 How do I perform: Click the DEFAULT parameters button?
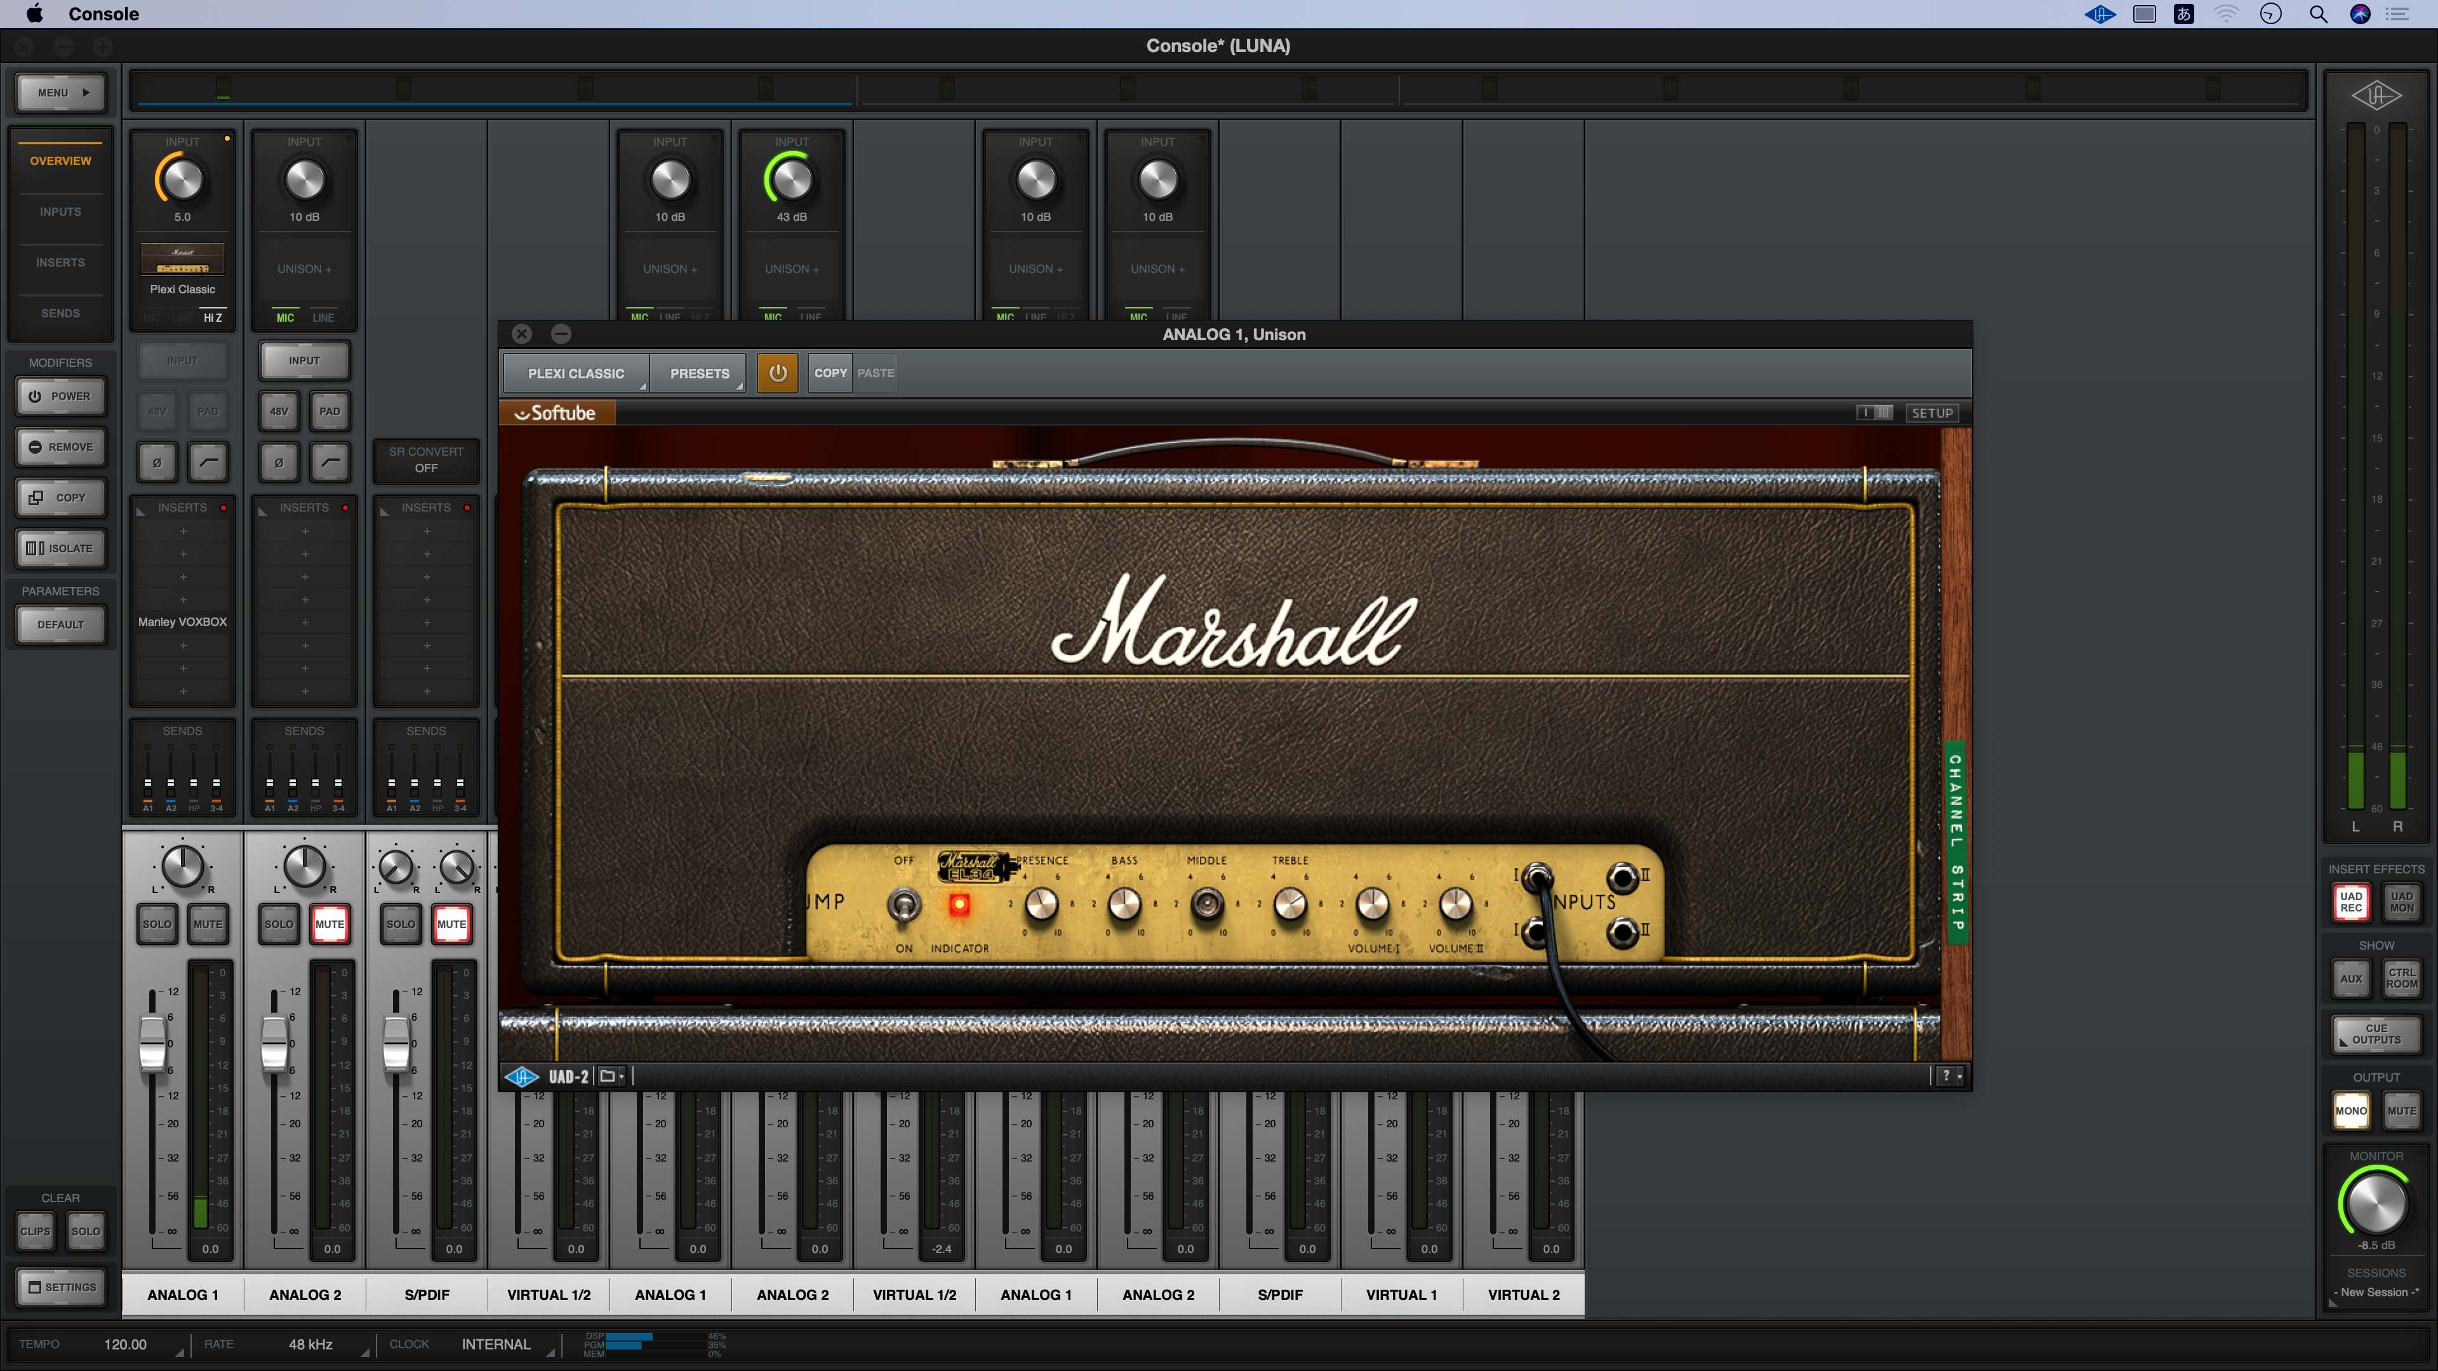coord(62,625)
